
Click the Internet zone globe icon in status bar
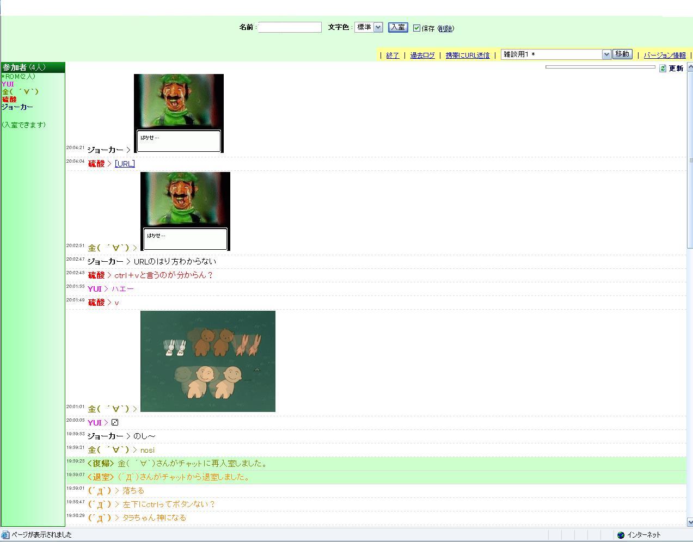(x=621, y=535)
